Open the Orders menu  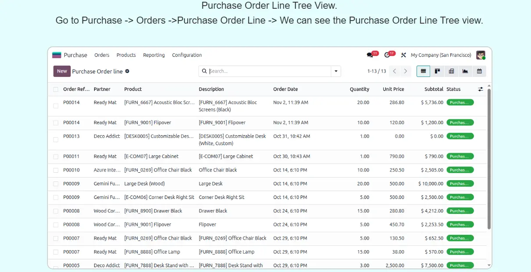point(102,55)
